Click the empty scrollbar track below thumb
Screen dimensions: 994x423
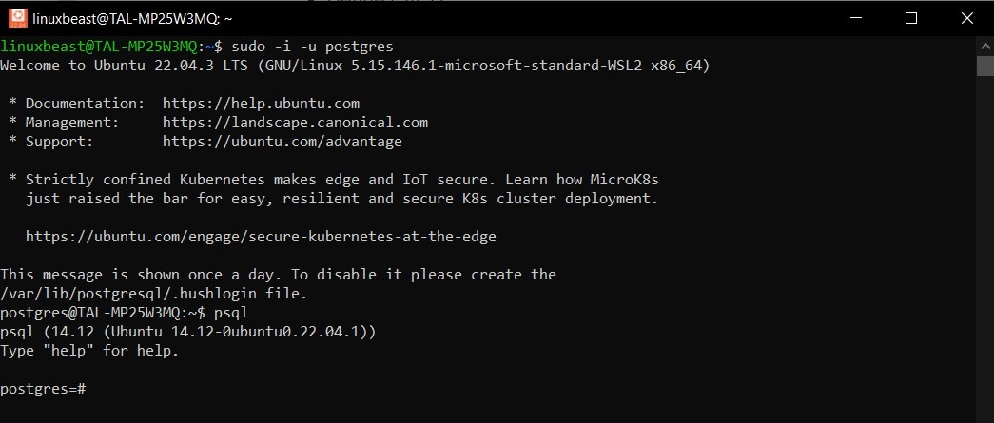[985, 247]
